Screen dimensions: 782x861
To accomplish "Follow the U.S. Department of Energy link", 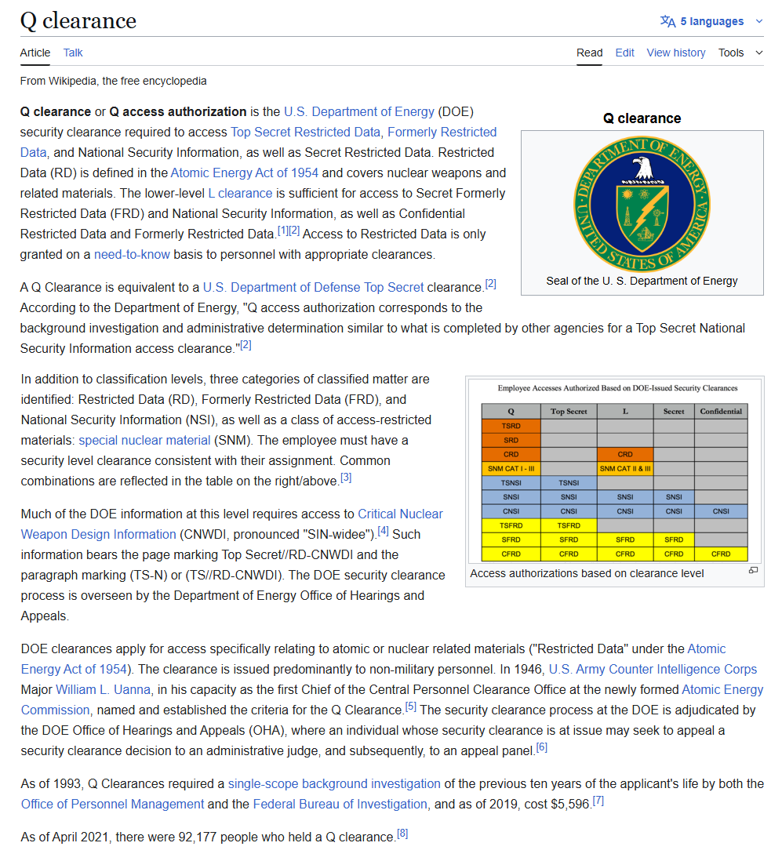I will click(359, 112).
